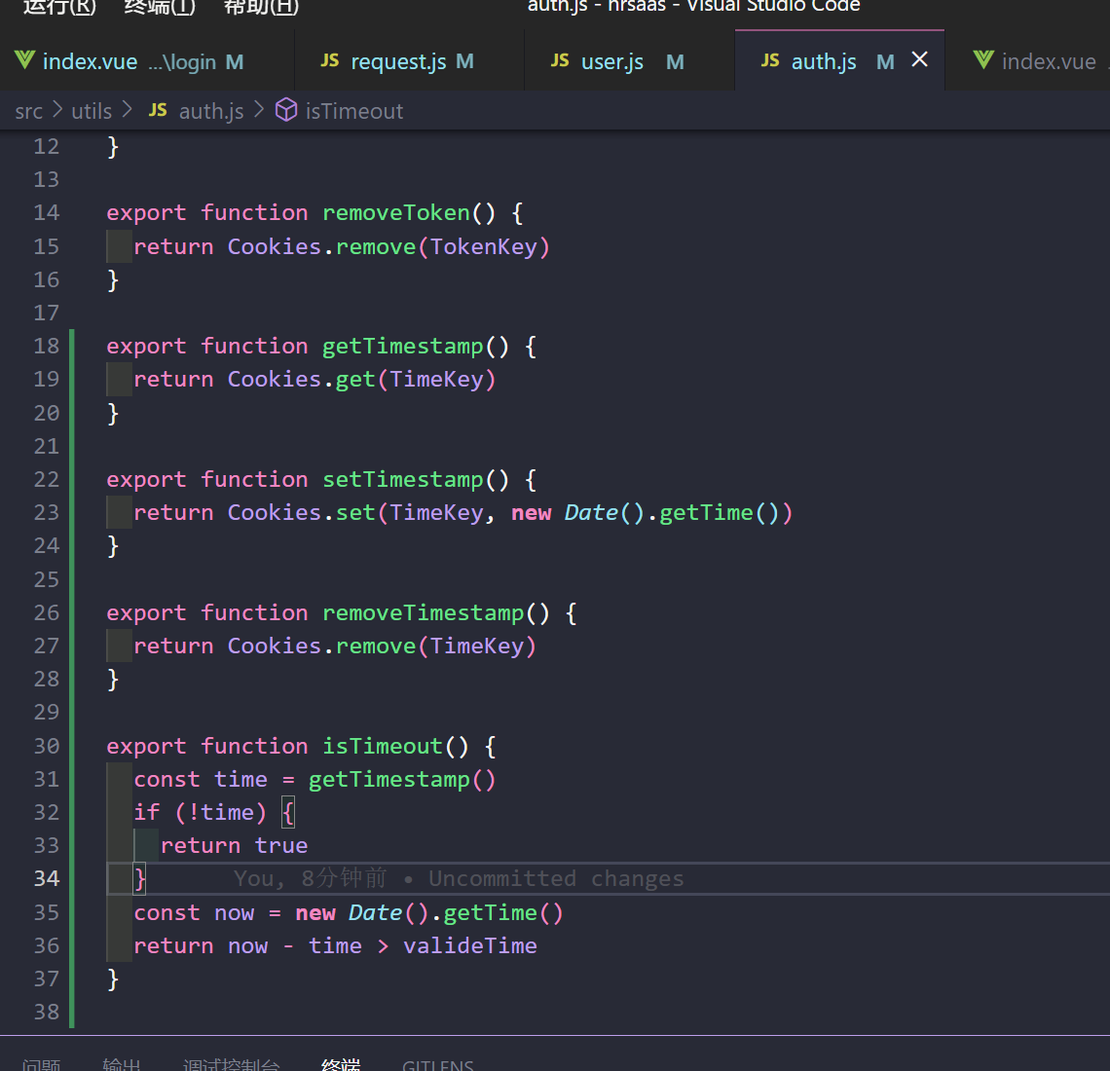The height and width of the screenshot is (1071, 1110).
Task: Switch to the 输出 panel tab
Action: tap(122, 1063)
